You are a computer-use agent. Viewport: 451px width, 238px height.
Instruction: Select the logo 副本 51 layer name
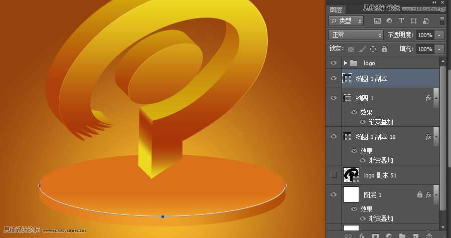pyautogui.click(x=380, y=175)
